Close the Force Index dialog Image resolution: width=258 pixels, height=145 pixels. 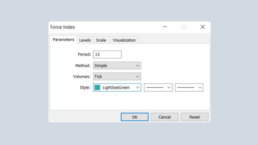(202, 27)
